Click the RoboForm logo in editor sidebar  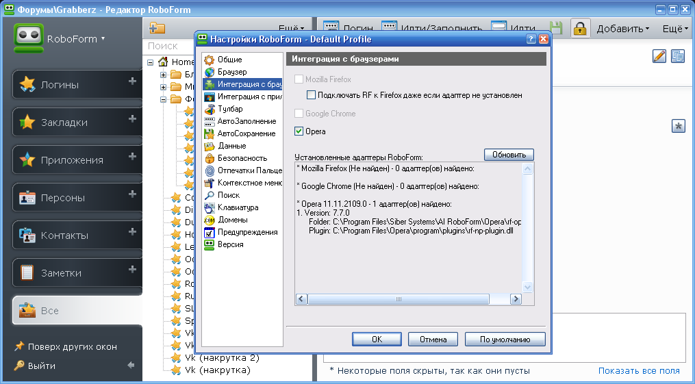[29, 38]
